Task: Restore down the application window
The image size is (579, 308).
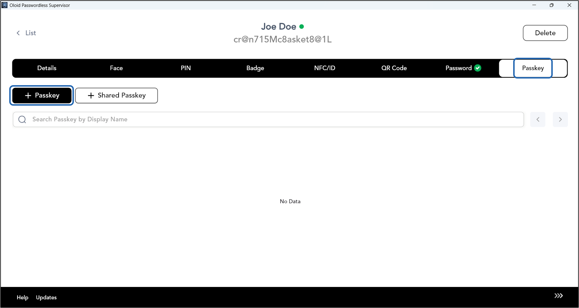Action: coord(552,5)
